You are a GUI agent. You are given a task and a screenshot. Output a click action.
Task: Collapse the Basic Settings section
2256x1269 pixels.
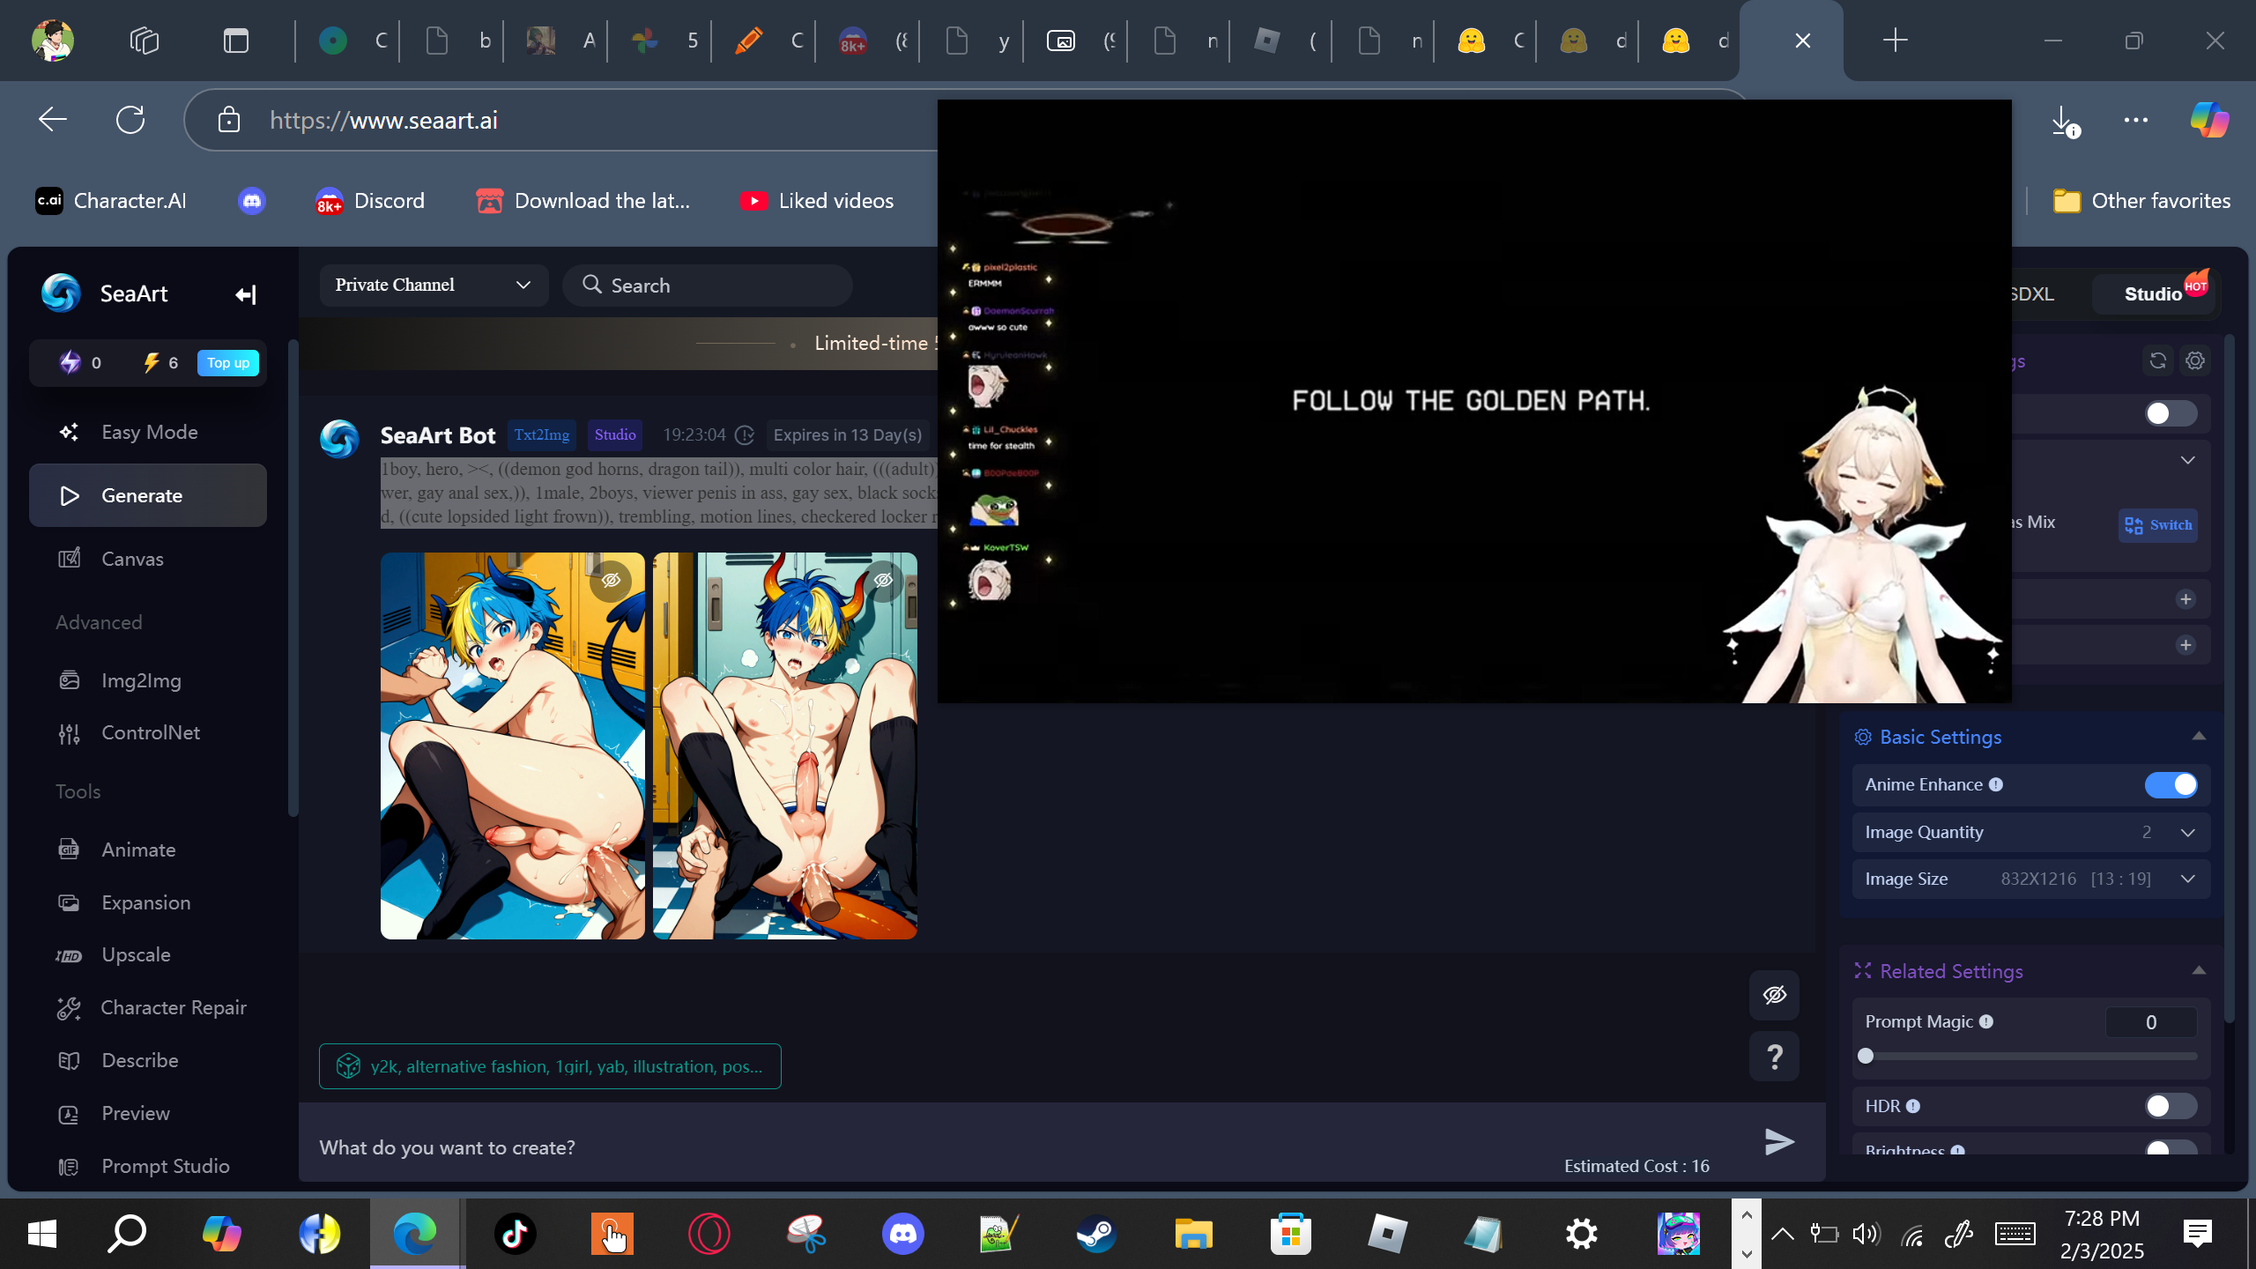[x=2199, y=737]
